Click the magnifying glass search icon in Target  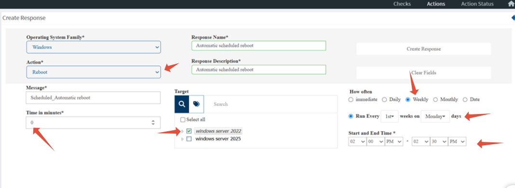[x=182, y=104]
